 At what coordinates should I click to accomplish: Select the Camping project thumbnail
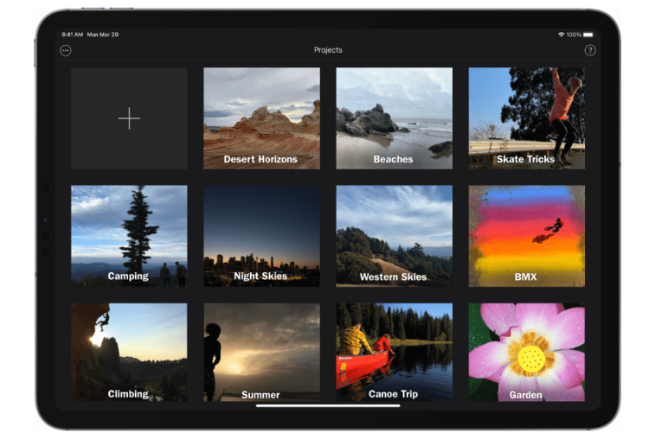pyautogui.click(x=129, y=236)
